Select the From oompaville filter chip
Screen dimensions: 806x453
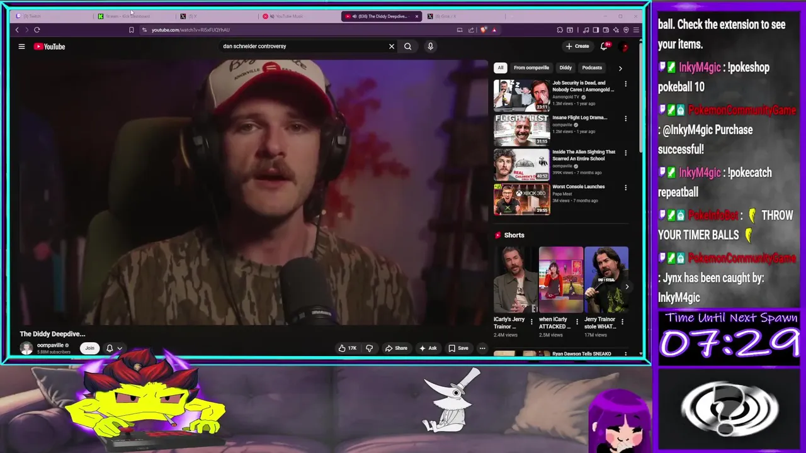click(x=531, y=67)
